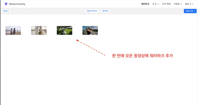The width and height of the screenshot is (198, 105).
Task: Click the 제거하기 button
Action: click(x=105, y=11)
